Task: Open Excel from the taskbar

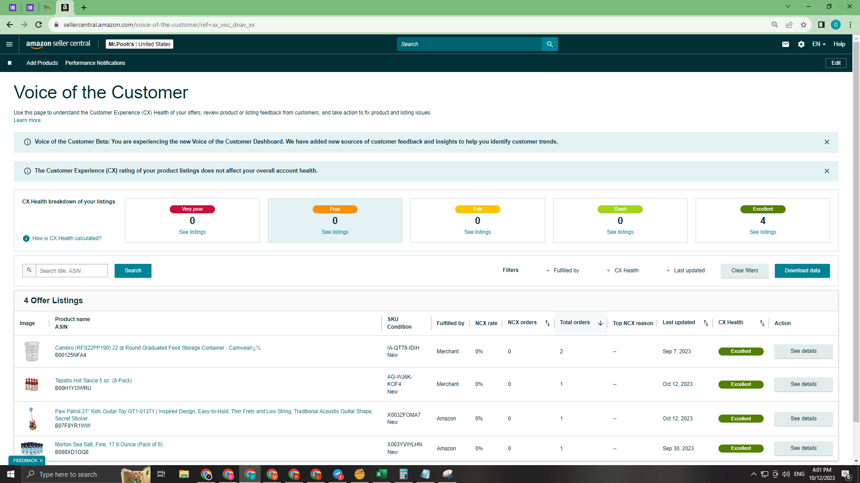Action: 382,474
